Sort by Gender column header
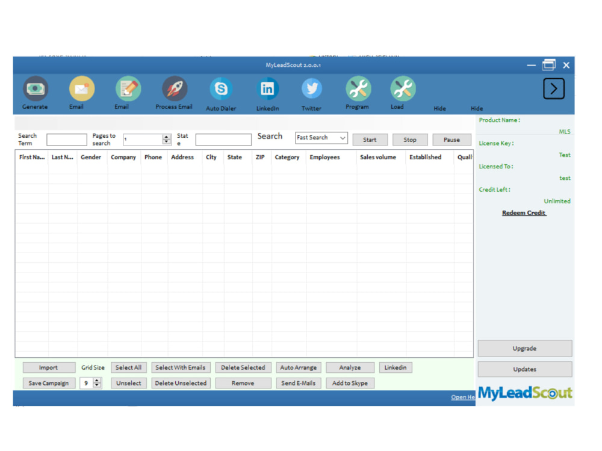The height and width of the screenshot is (451, 602). point(91,157)
